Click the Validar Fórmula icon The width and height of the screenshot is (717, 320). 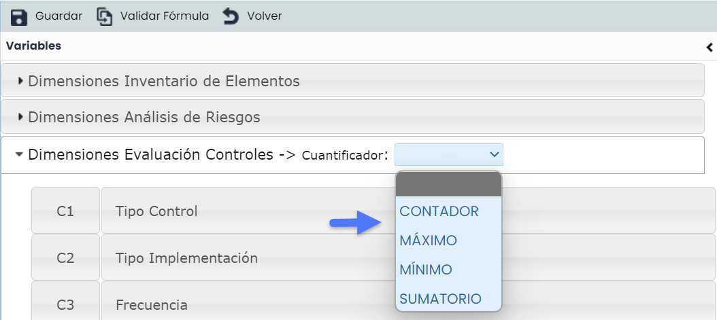[105, 16]
